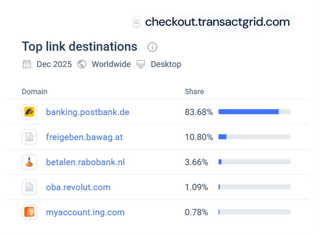Image resolution: width=318 pixels, height=236 pixels.
Task: Click the ING lion favicon icon
Action: tap(29, 212)
